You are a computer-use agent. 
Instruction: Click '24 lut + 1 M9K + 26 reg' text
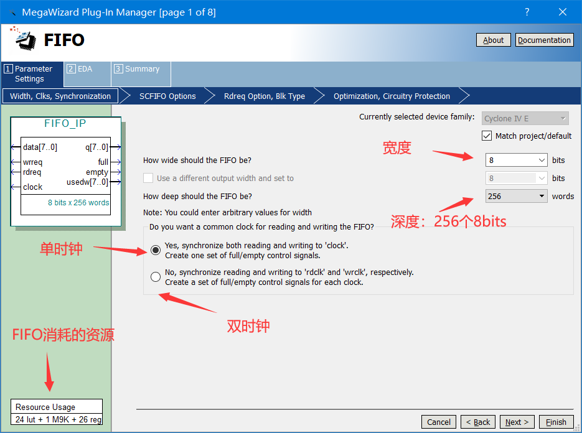click(x=59, y=419)
